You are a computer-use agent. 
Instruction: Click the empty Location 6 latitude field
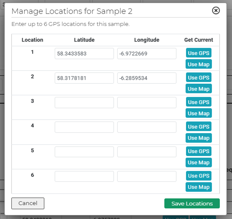pyautogui.click(x=84, y=176)
